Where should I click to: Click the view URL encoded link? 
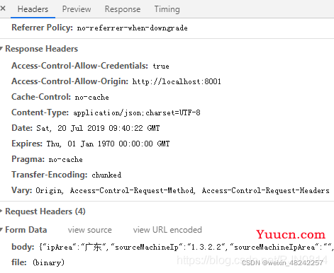[x=167, y=230]
